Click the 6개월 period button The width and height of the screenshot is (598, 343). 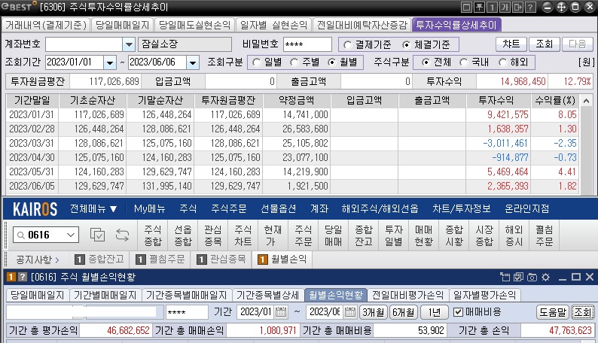pyautogui.click(x=403, y=312)
